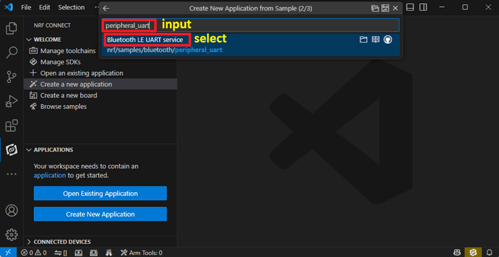The height and width of the screenshot is (257, 499).
Task: Open the Run and Debug view
Action: tap(11, 101)
